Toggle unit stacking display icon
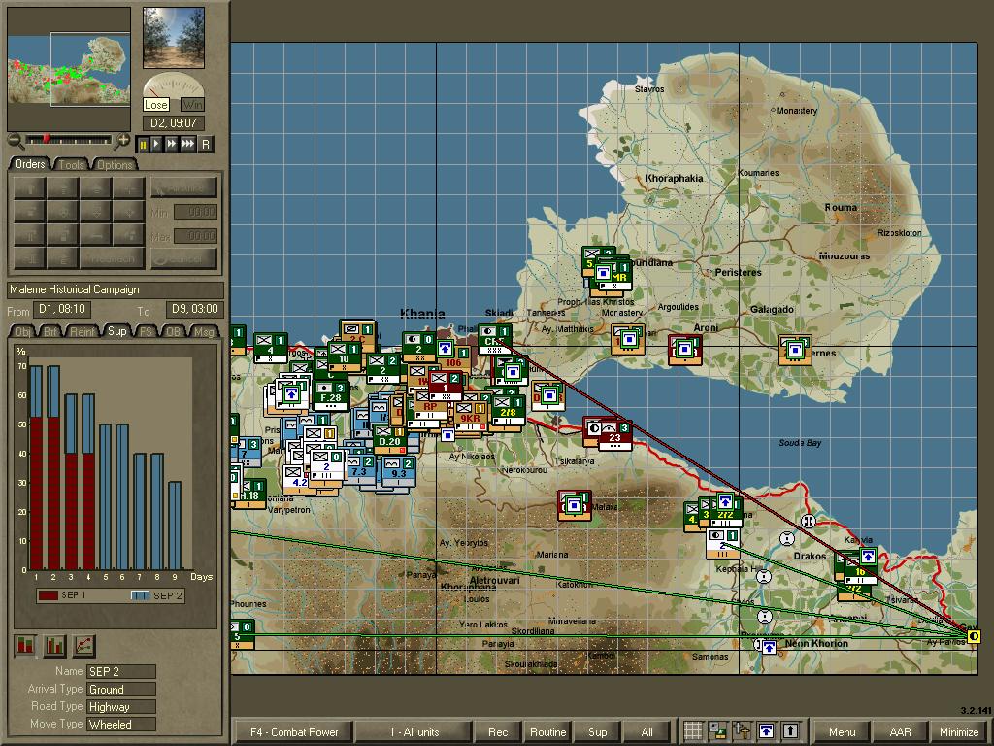This screenshot has width=994, height=746. (x=717, y=731)
